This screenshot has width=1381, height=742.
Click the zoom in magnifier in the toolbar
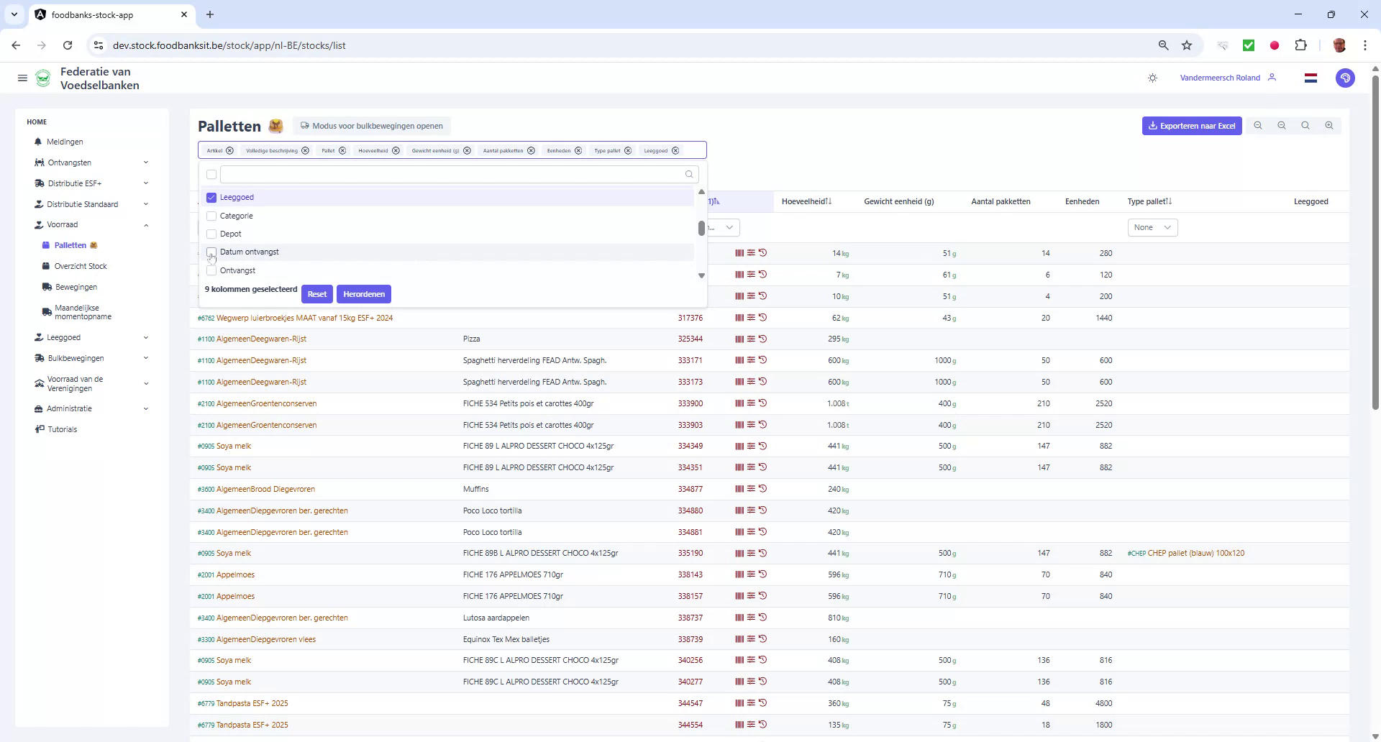[x=1329, y=125]
